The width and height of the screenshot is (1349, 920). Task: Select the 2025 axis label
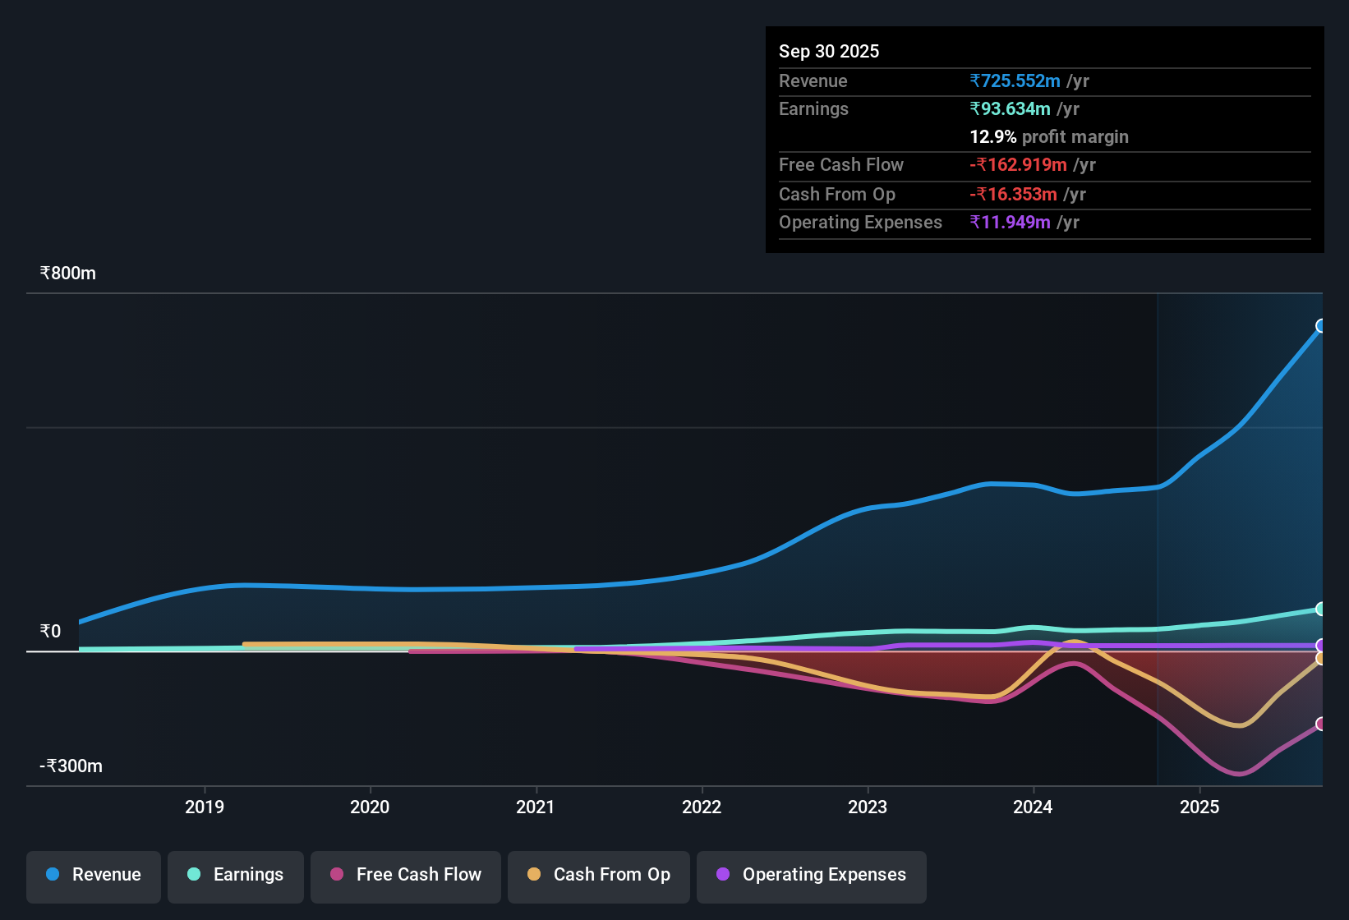tap(1200, 807)
